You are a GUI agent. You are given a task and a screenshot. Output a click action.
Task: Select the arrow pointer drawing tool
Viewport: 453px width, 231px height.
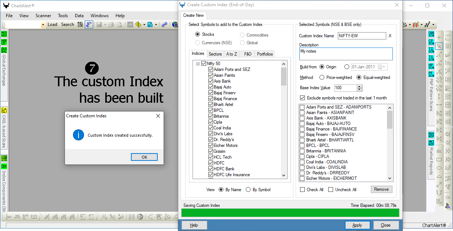pos(439,46)
